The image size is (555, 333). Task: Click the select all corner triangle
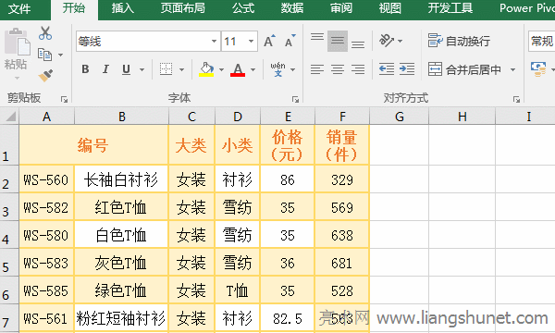(x=10, y=117)
